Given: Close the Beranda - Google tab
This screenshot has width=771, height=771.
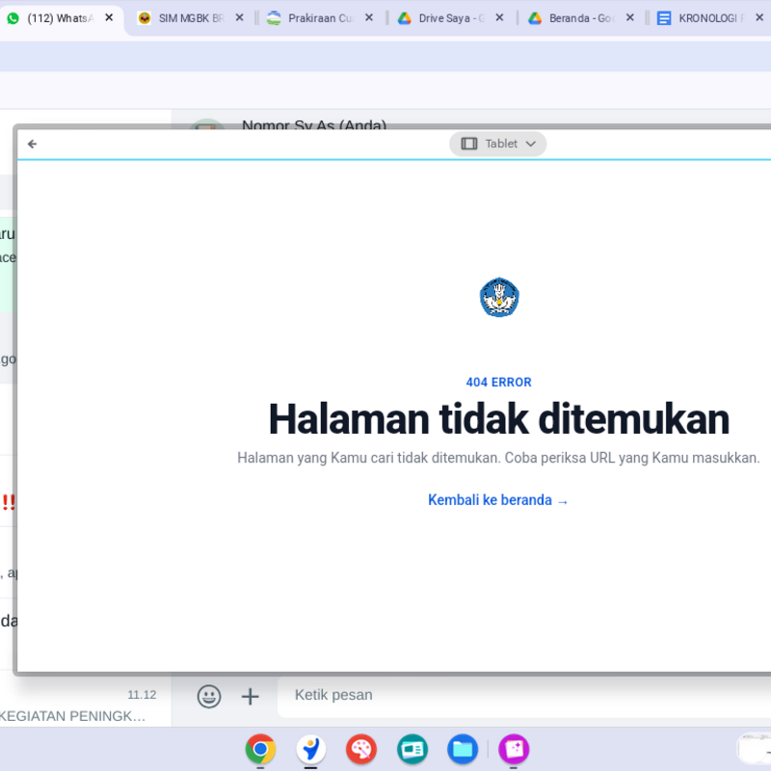Looking at the screenshot, I should point(629,16).
